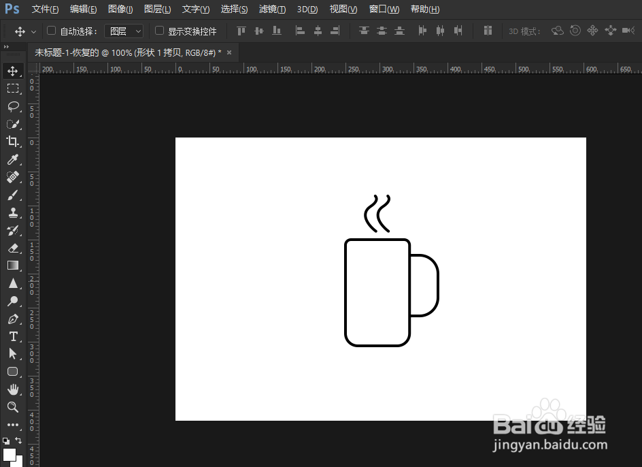Screen dimensions: 642x467
Task: Select the Hand tool
Action: [x=13, y=389]
